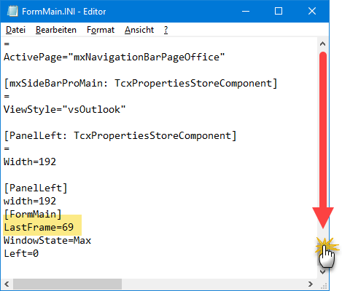Open the question mark help menu

point(166,30)
